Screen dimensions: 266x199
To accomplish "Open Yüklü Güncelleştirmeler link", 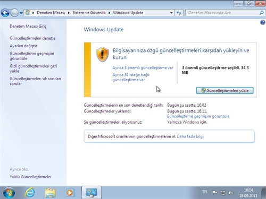I will [30, 177].
